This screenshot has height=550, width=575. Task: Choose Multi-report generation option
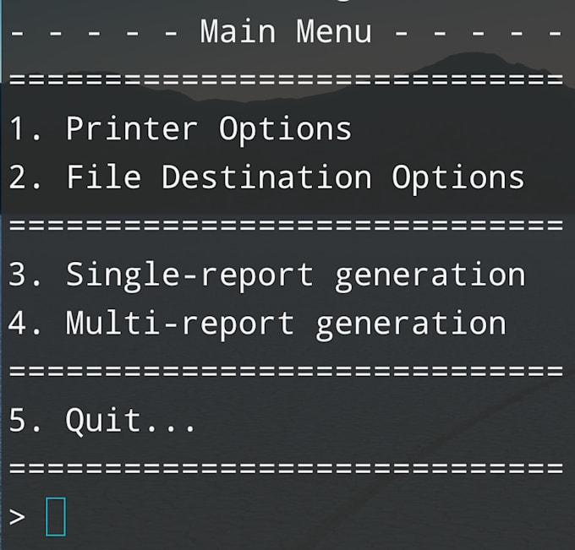257,324
